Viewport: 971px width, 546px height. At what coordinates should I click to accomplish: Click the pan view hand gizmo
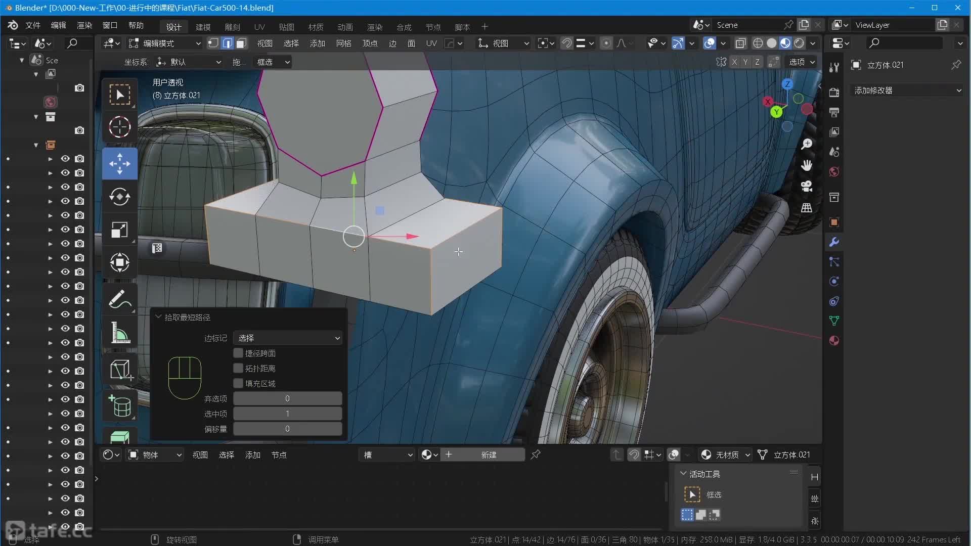click(807, 165)
